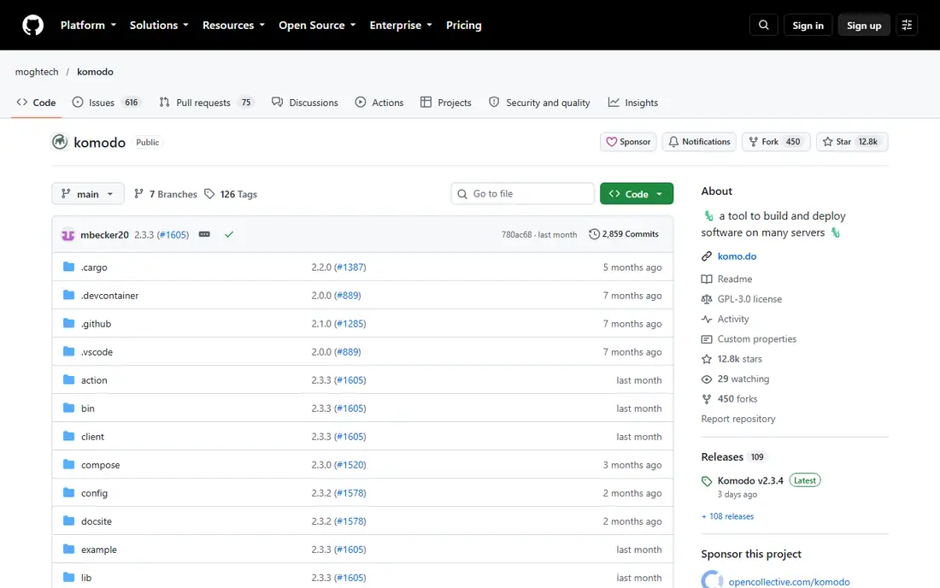
Task: Open the Pricing page
Action: tap(463, 25)
